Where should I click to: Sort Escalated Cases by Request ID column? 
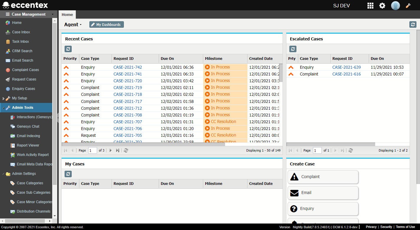350,59
